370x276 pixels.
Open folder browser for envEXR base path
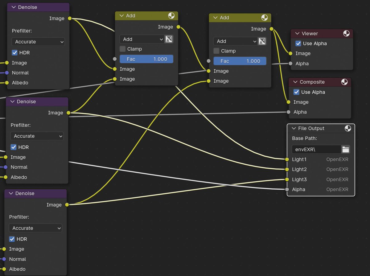[x=346, y=150]
